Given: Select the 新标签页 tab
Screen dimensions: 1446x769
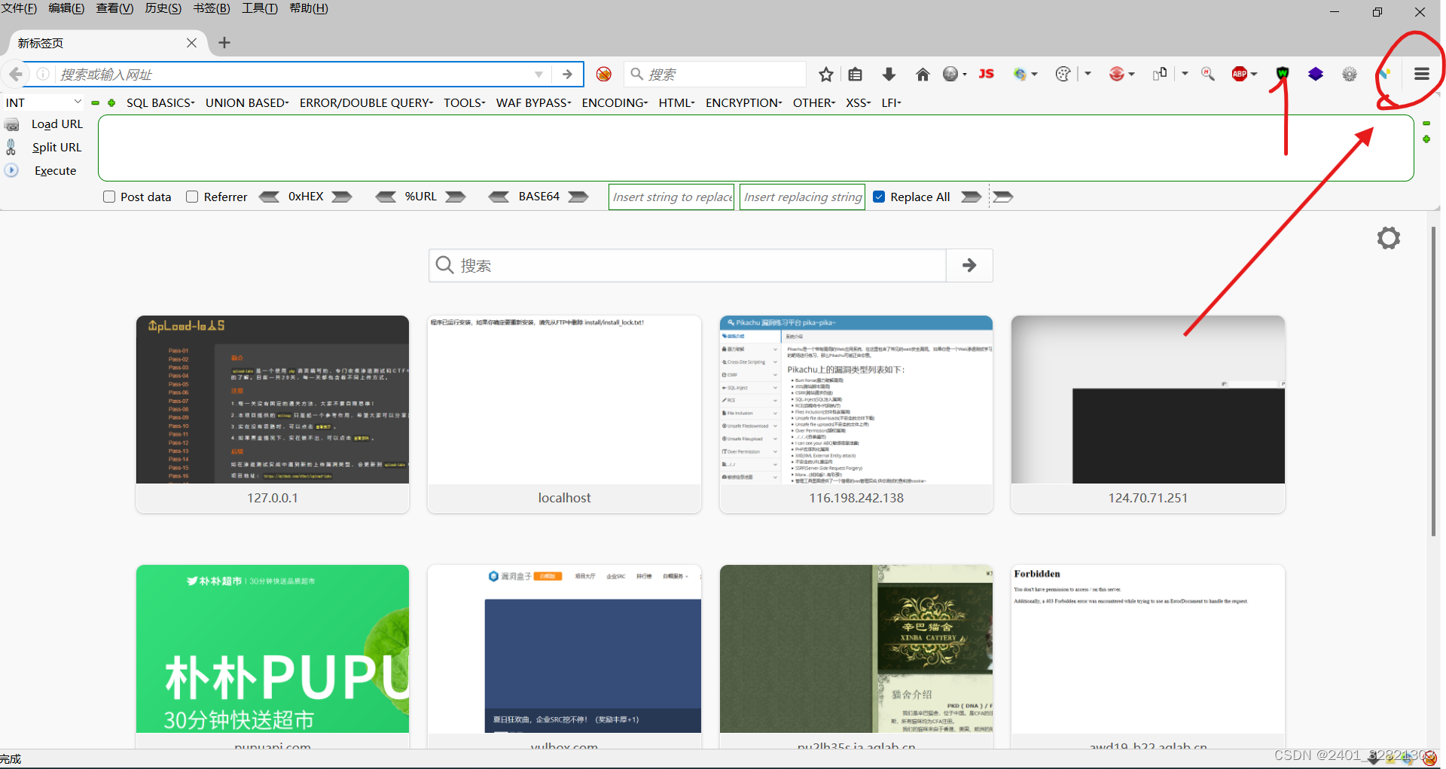Looking at the screenshot, I should [107, 43].
